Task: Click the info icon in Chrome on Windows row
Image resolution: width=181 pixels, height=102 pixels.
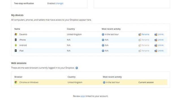Action: (104, 82)
